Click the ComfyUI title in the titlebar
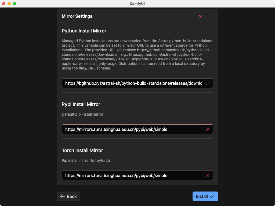275x206 pixels. pyautogui.click(x=137, y=3)
